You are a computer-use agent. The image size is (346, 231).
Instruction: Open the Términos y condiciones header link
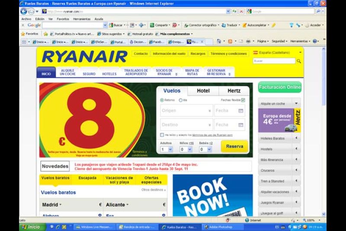tap(229, 54)
